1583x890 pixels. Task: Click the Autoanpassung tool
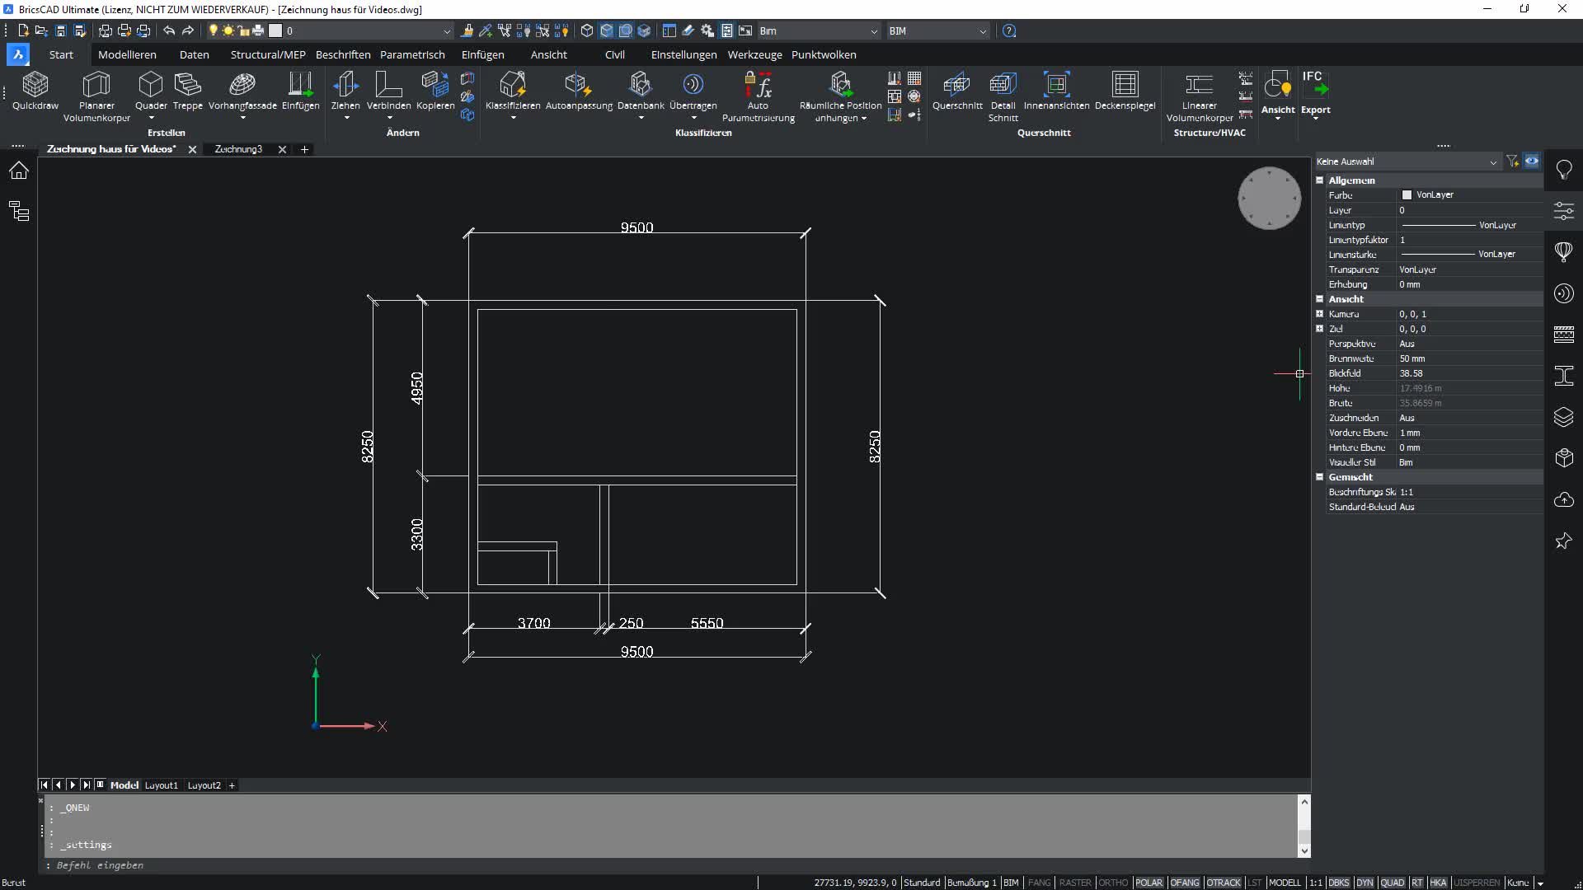click(x=579, y=91)
